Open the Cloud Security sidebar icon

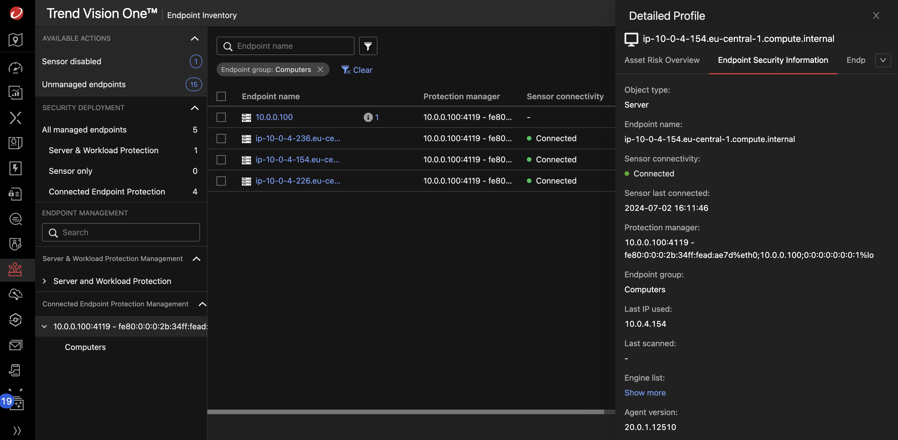pyautogui.click(x=15, y=295)
